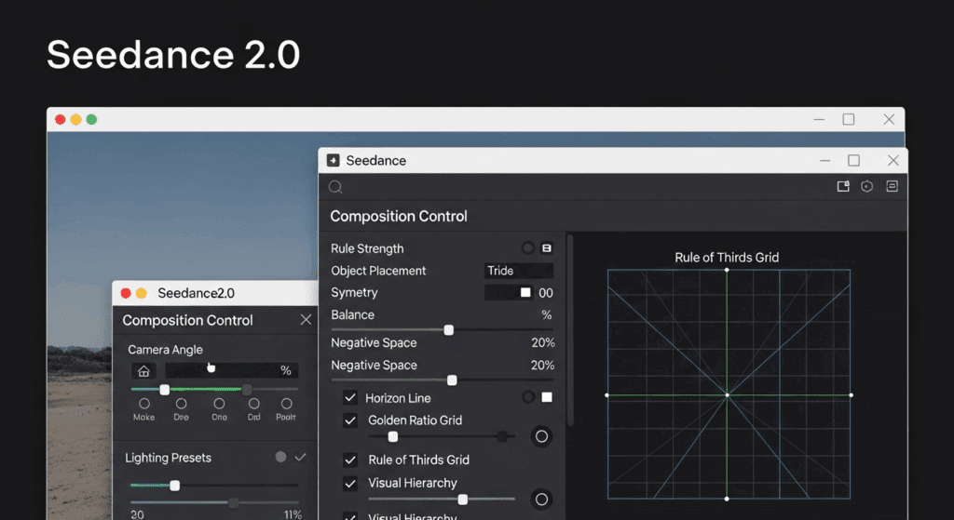Click the checkmark icon next to Lighting Presets
The width and height of the screenshot is (954, 520).
pyautogui.click(x=300, y=458)
